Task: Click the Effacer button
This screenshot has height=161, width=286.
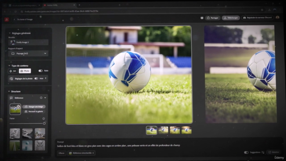Action: pos(62,153)
